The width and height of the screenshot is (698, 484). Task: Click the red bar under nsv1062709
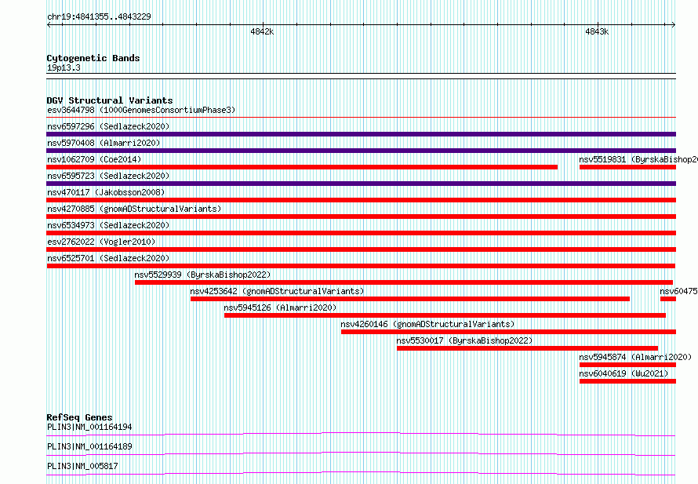coord(302,167)
